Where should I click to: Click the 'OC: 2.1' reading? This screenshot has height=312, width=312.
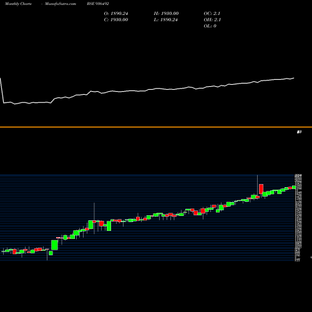click(x=212, y=14)
